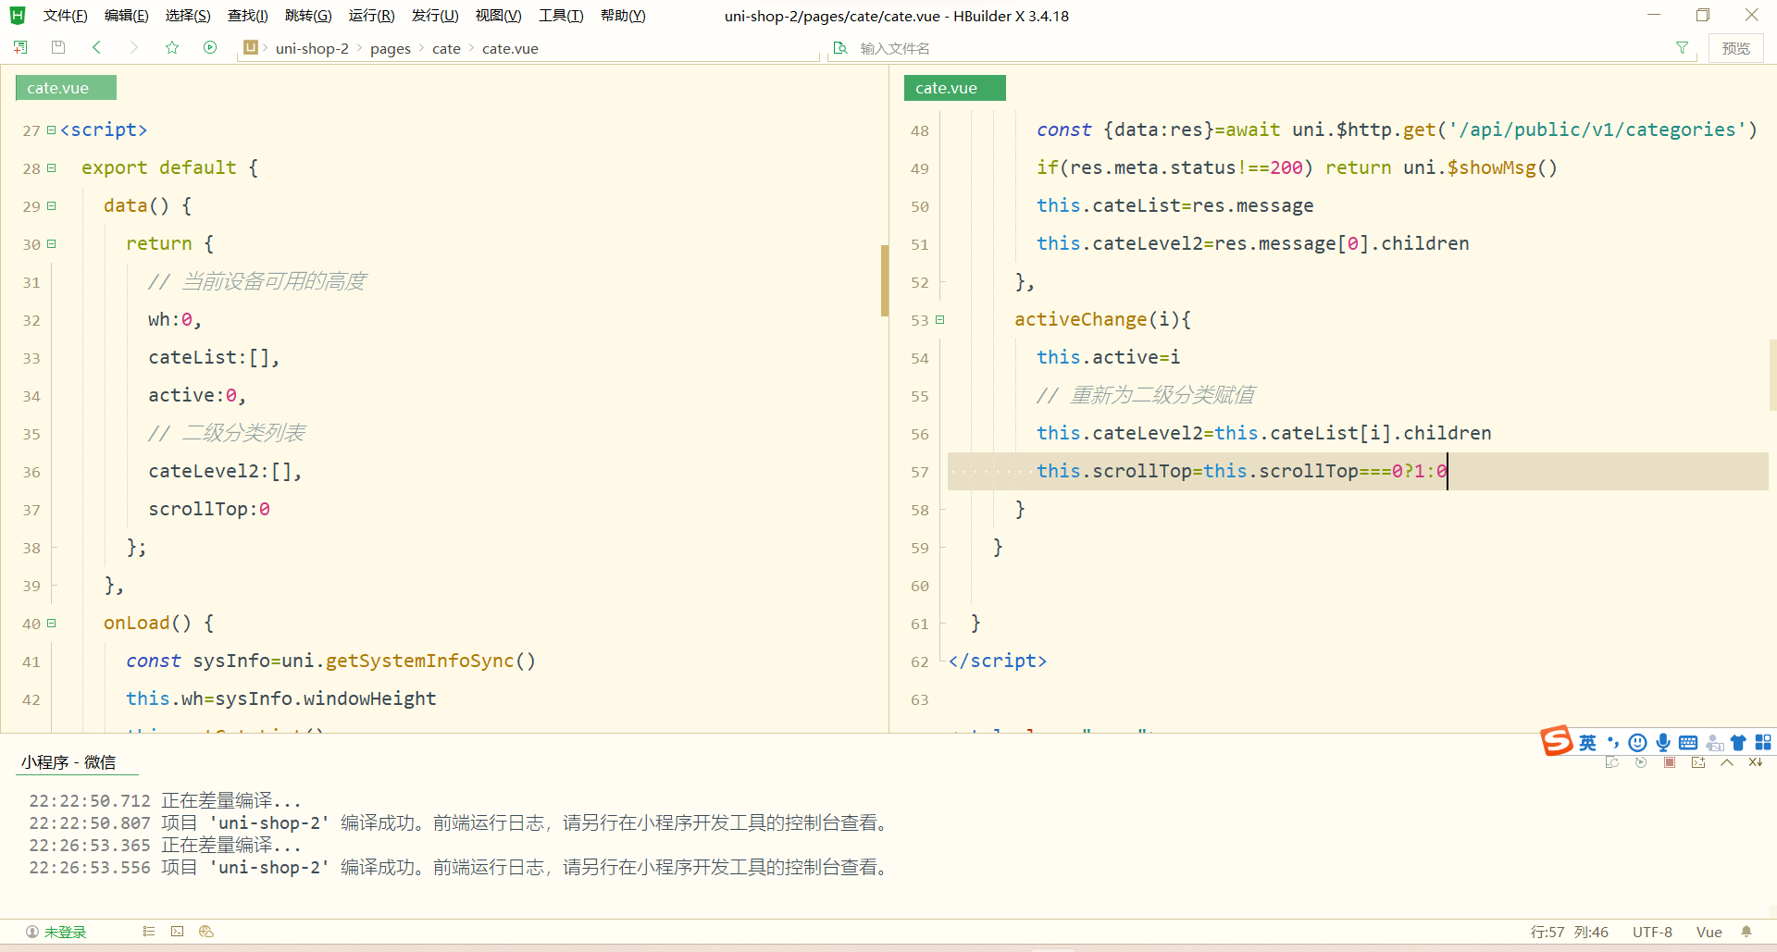Click the notification bell icon

(x=1746, y=932)
